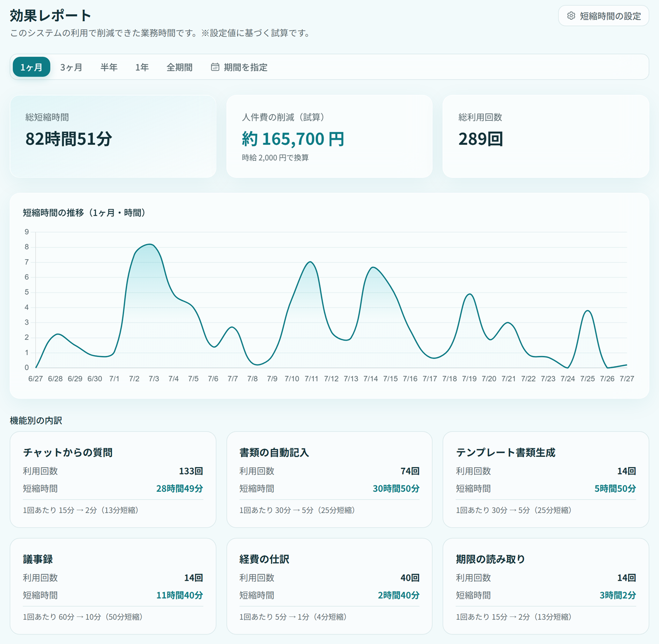
Task: Open the テンプレート書類生成 card title
Action: coord(506,452)
